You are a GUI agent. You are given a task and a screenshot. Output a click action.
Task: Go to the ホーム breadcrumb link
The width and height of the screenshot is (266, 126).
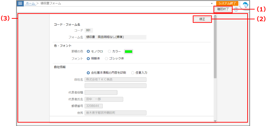30,3
